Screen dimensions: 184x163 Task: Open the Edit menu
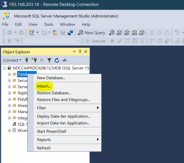tap(18, 24)
